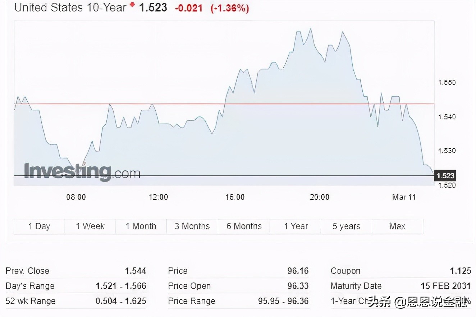
Task: Click the Prev. Close value 1.544
Action: click(x=136, y=271)
